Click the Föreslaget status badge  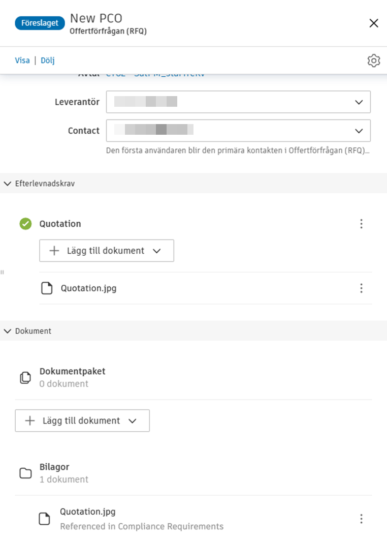pos(40,23)
